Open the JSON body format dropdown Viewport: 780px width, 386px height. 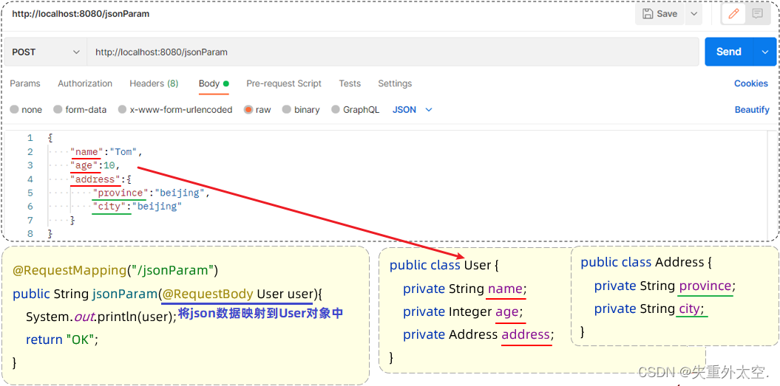413,110
